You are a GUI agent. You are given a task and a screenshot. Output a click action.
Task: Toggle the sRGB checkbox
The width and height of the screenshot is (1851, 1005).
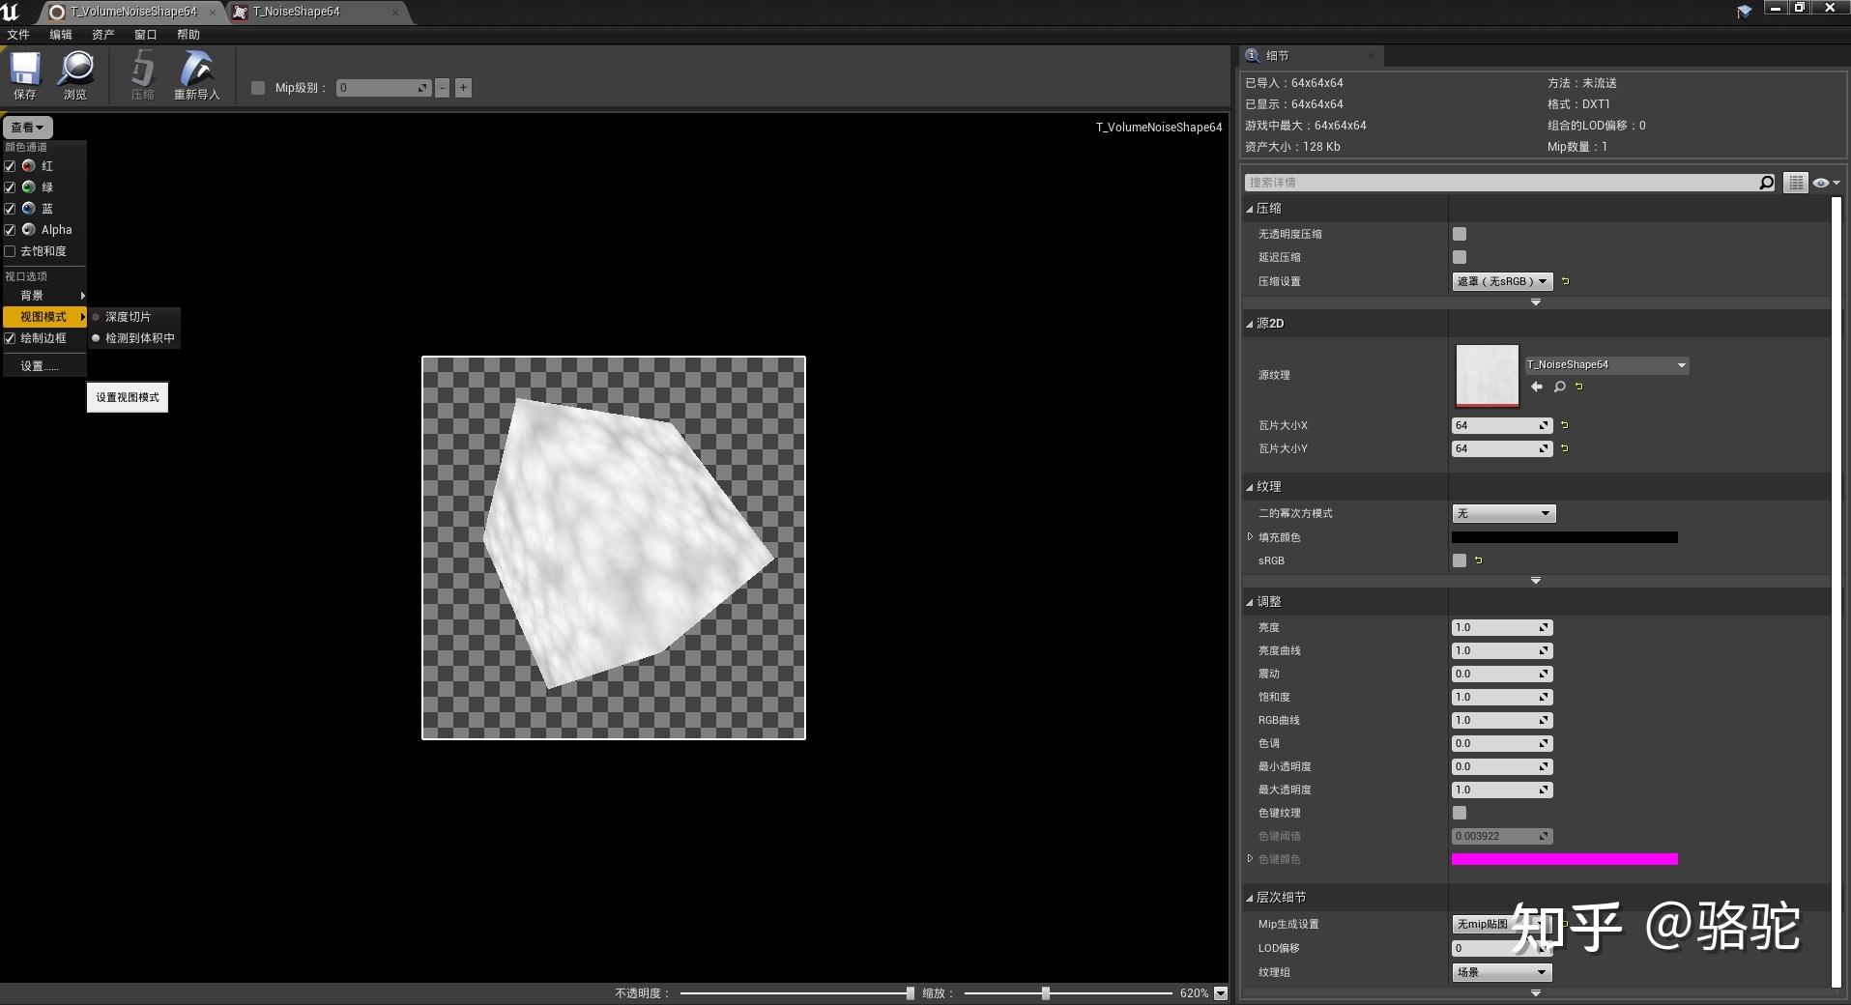[x=1459, y=560]
